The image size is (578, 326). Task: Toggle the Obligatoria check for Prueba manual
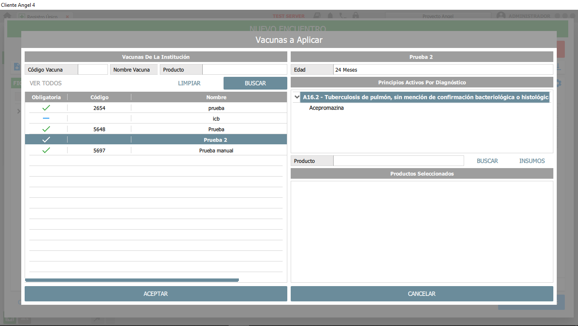pyautogui.click(x=46, y=150)
